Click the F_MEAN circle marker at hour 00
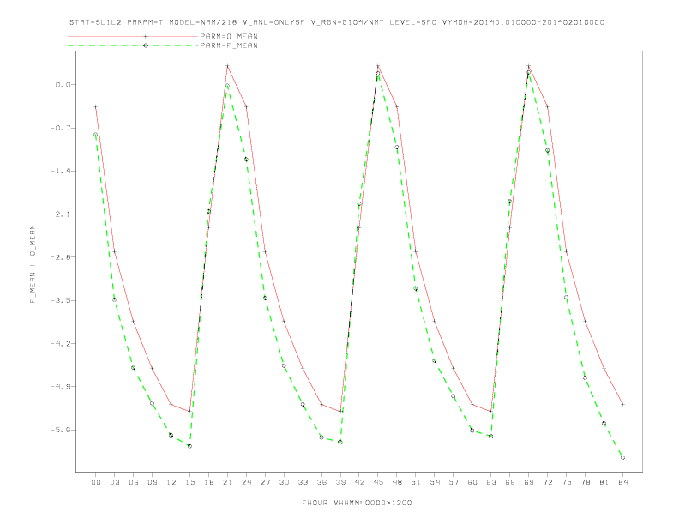 coord(95,135)
